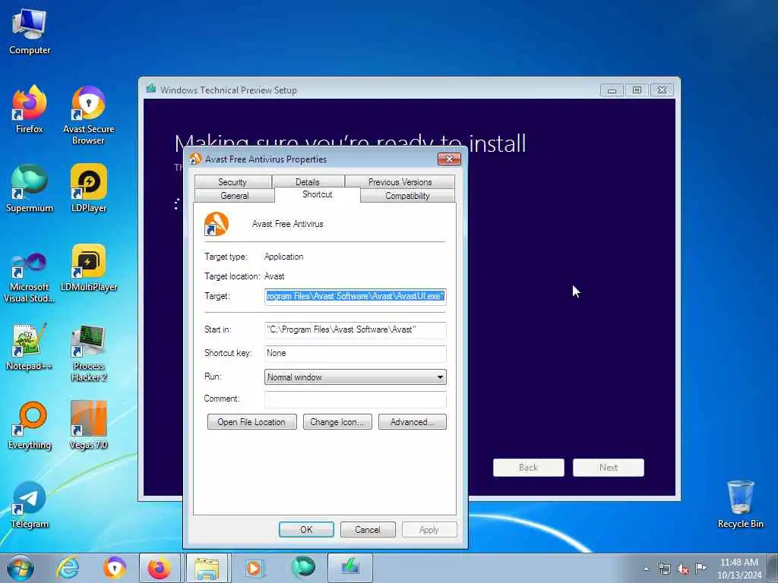
Task: Select the Shortcut tab
Action: point(318,194)
